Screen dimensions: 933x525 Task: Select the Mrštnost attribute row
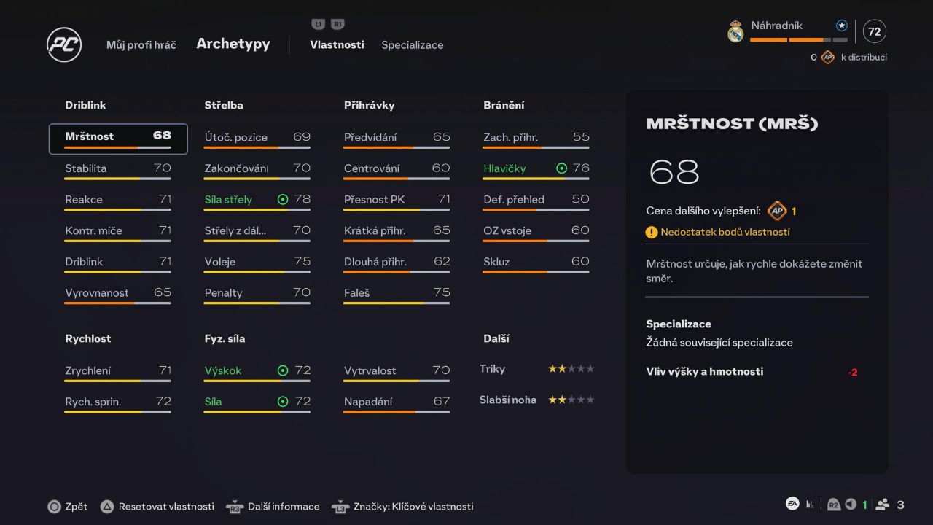point(118,139)
